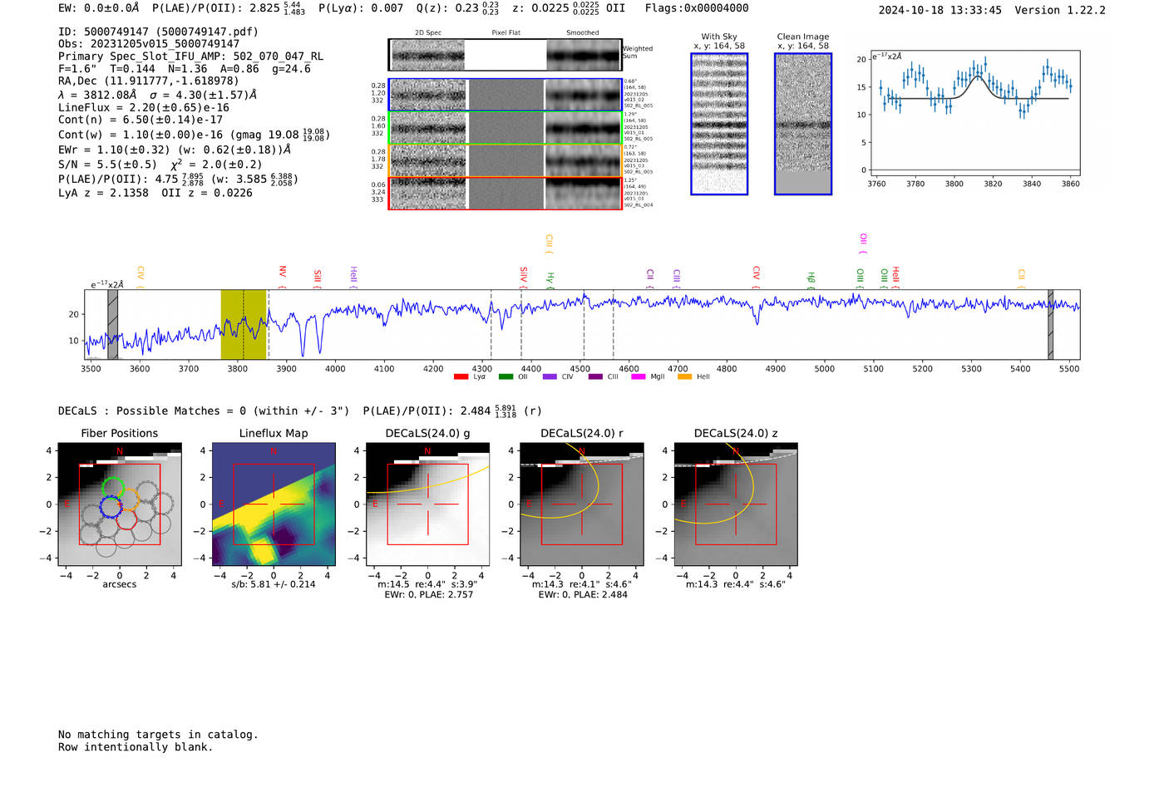Select the Fiber Positions cutout image
The image size is (1164, 792).
pyautogui.click(x=120, y=504)
